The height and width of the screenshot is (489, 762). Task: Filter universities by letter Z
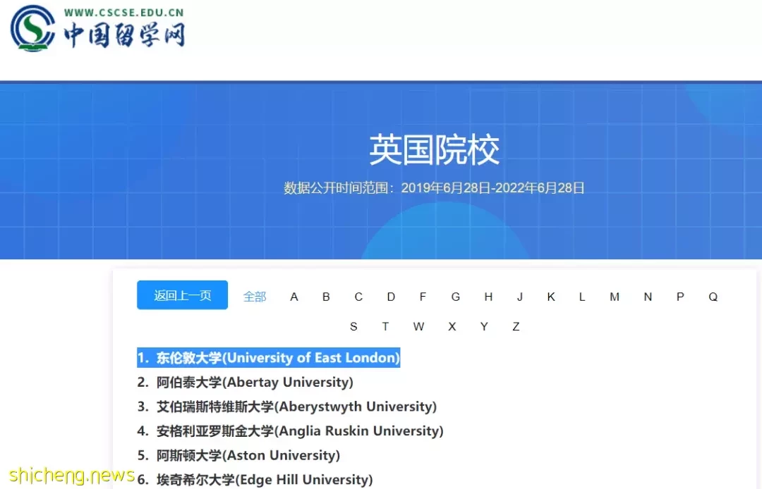516,327
